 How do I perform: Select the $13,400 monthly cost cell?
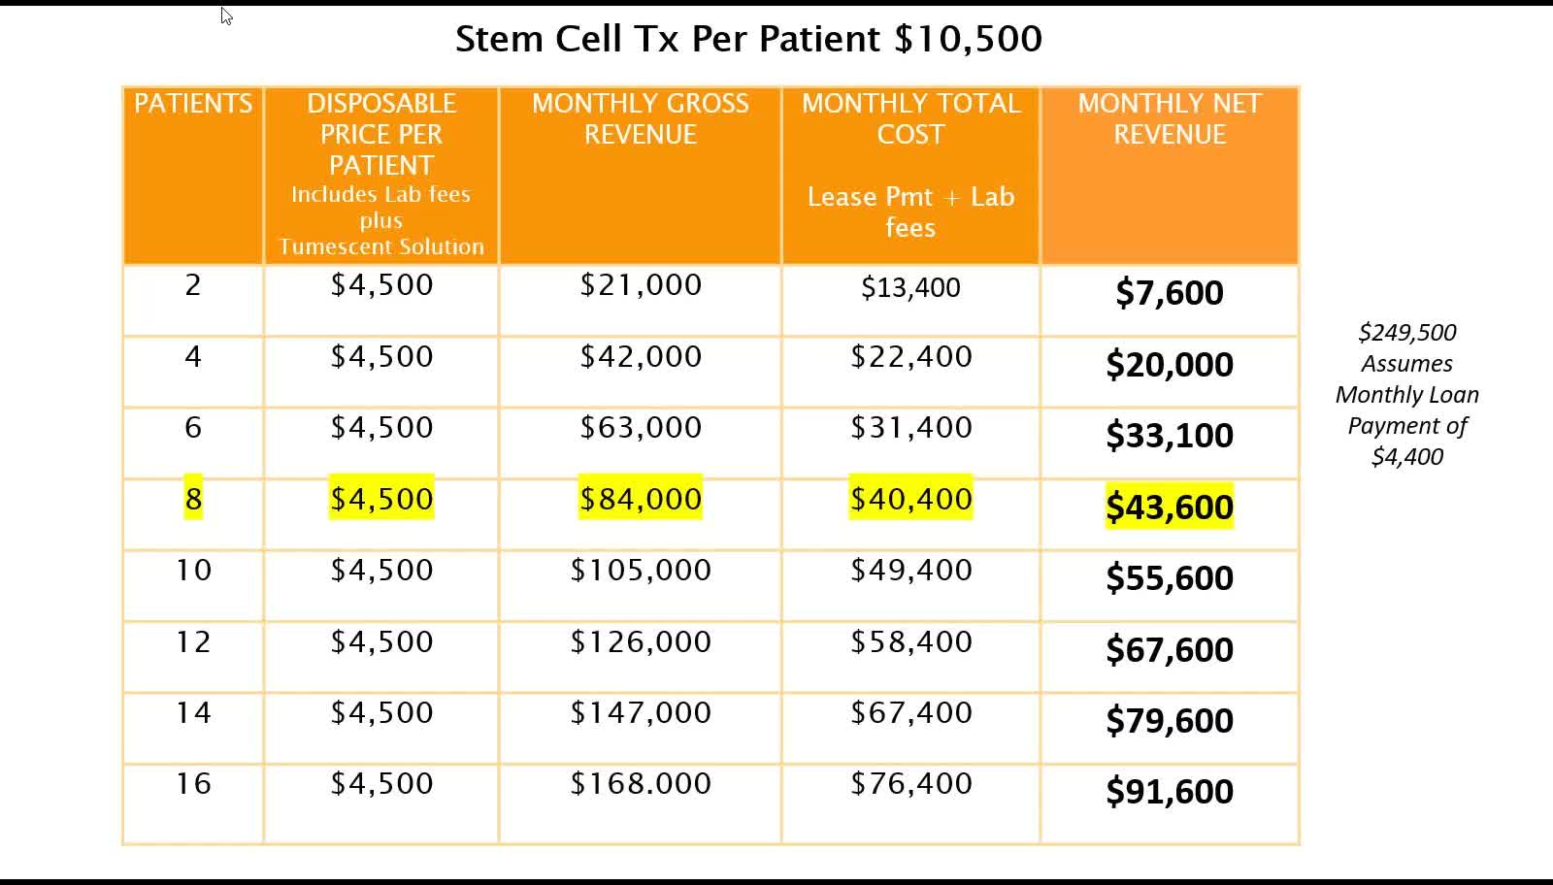[x=910, y=287]
